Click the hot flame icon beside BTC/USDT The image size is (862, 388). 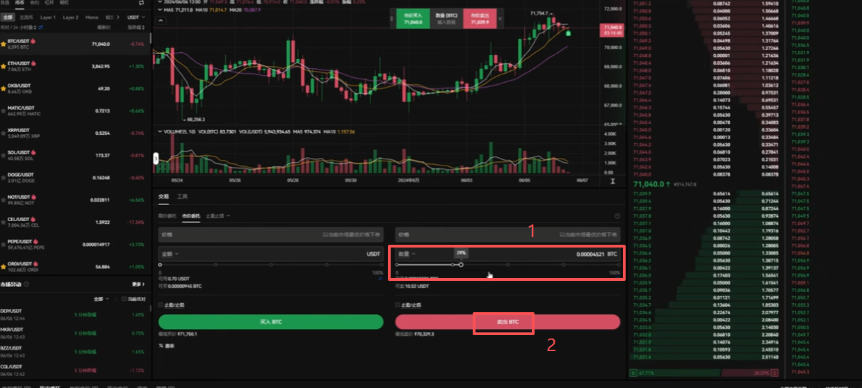tap(33, 41)
